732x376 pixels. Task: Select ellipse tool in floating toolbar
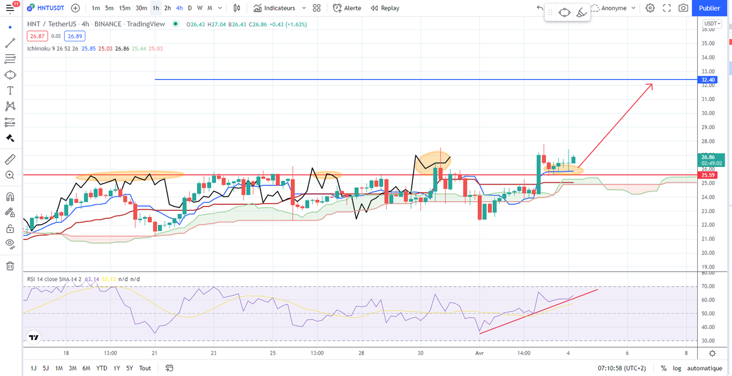(x=565, y=12)
